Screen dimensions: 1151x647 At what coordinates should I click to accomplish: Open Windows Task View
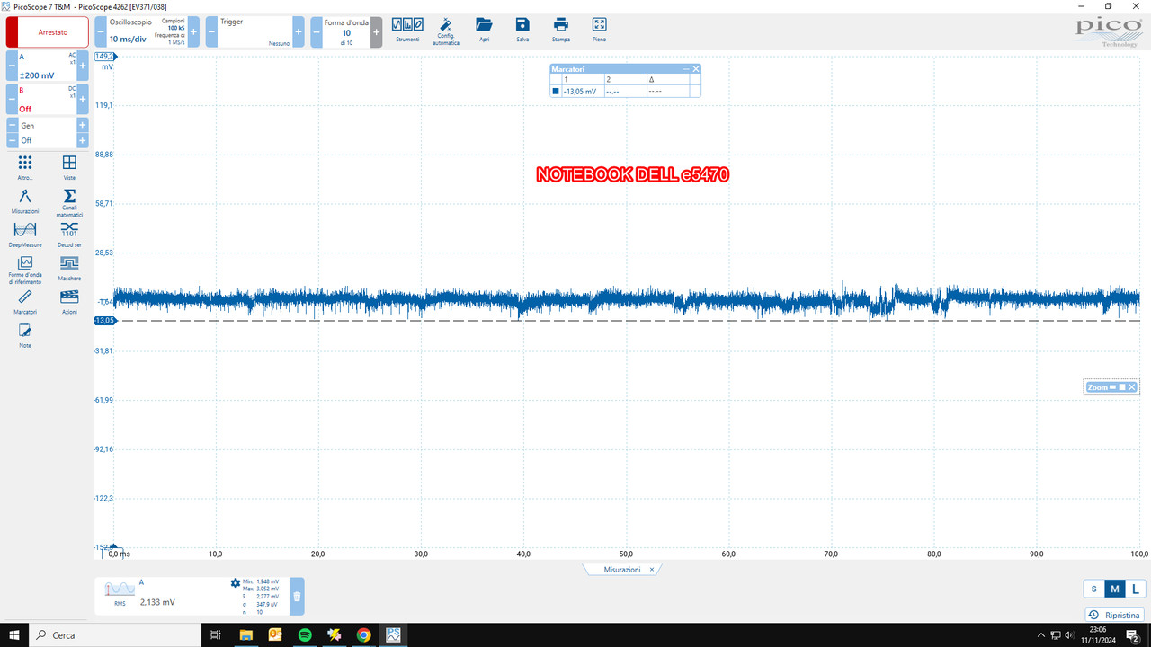(215, 634)
